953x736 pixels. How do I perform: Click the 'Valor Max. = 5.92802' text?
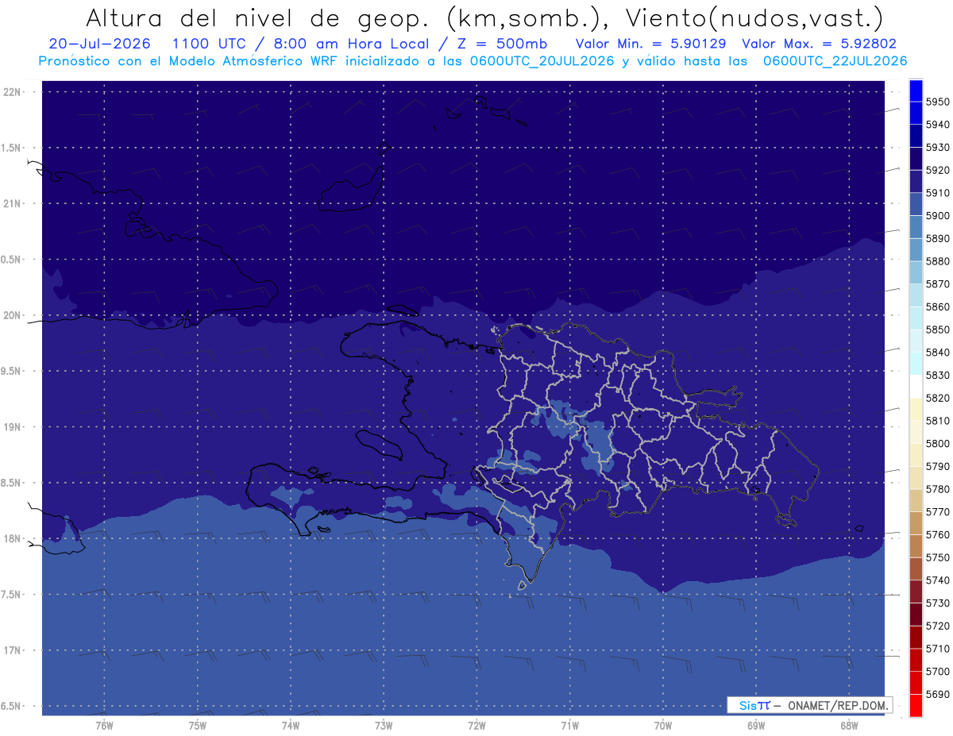819,44
